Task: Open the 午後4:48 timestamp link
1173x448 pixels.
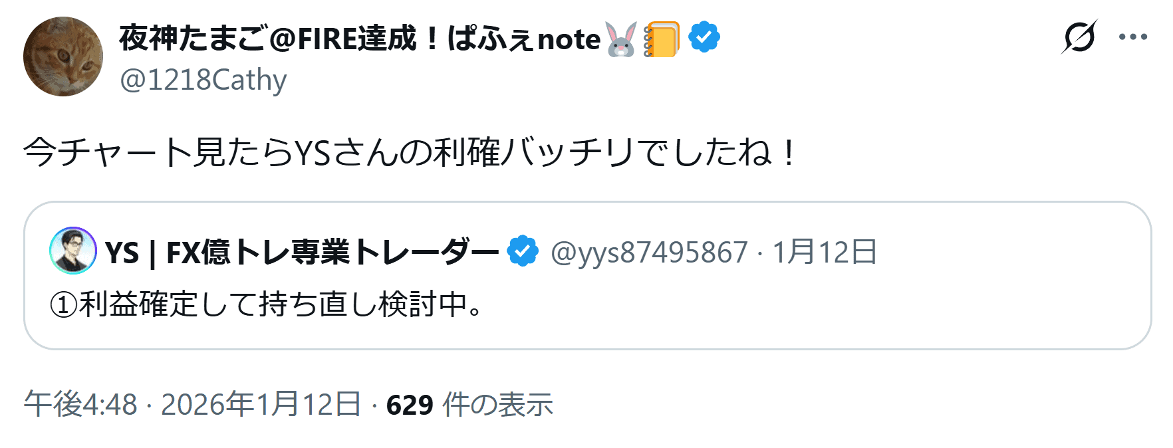Action: click(80, 404)
